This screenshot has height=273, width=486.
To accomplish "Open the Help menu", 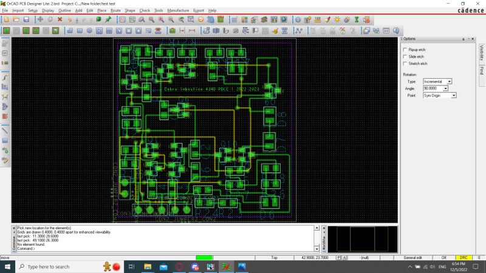I will 212,10.
